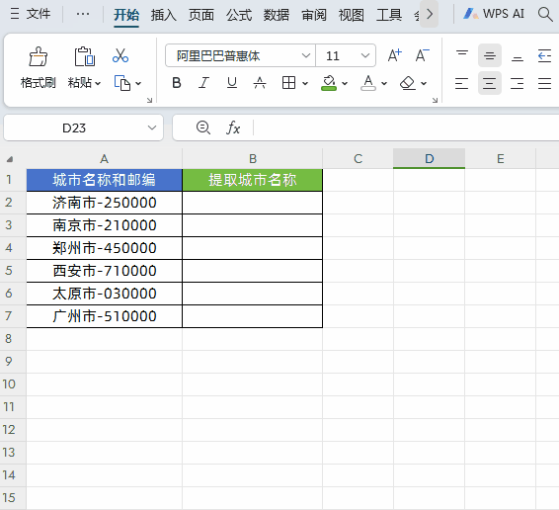Show more ribbon tabs with right chevron
The image size is (559, 510).
[429, 14]
